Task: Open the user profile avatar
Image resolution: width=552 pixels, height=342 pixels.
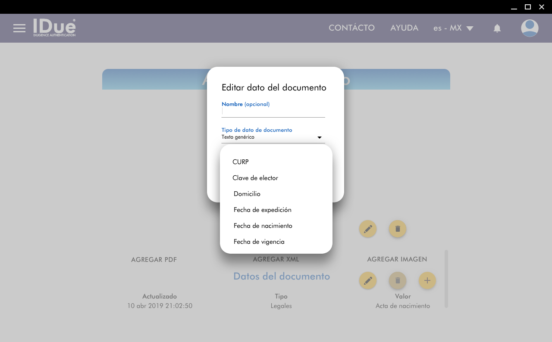Action: tap(529, 28)
